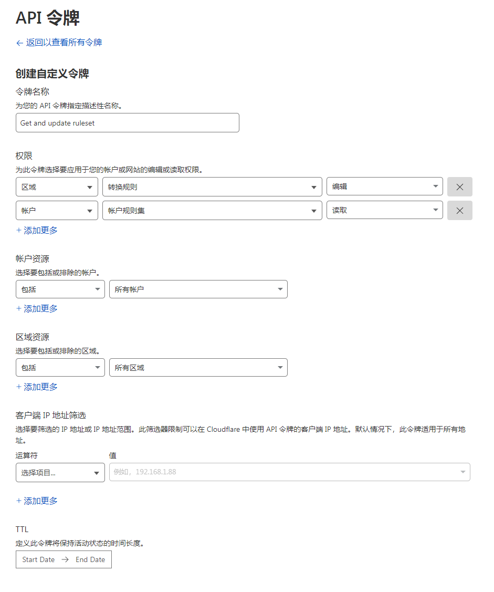Open the TTL Start Date picker
The width and height of the screenshot is (494, 592).
(39, 559)
